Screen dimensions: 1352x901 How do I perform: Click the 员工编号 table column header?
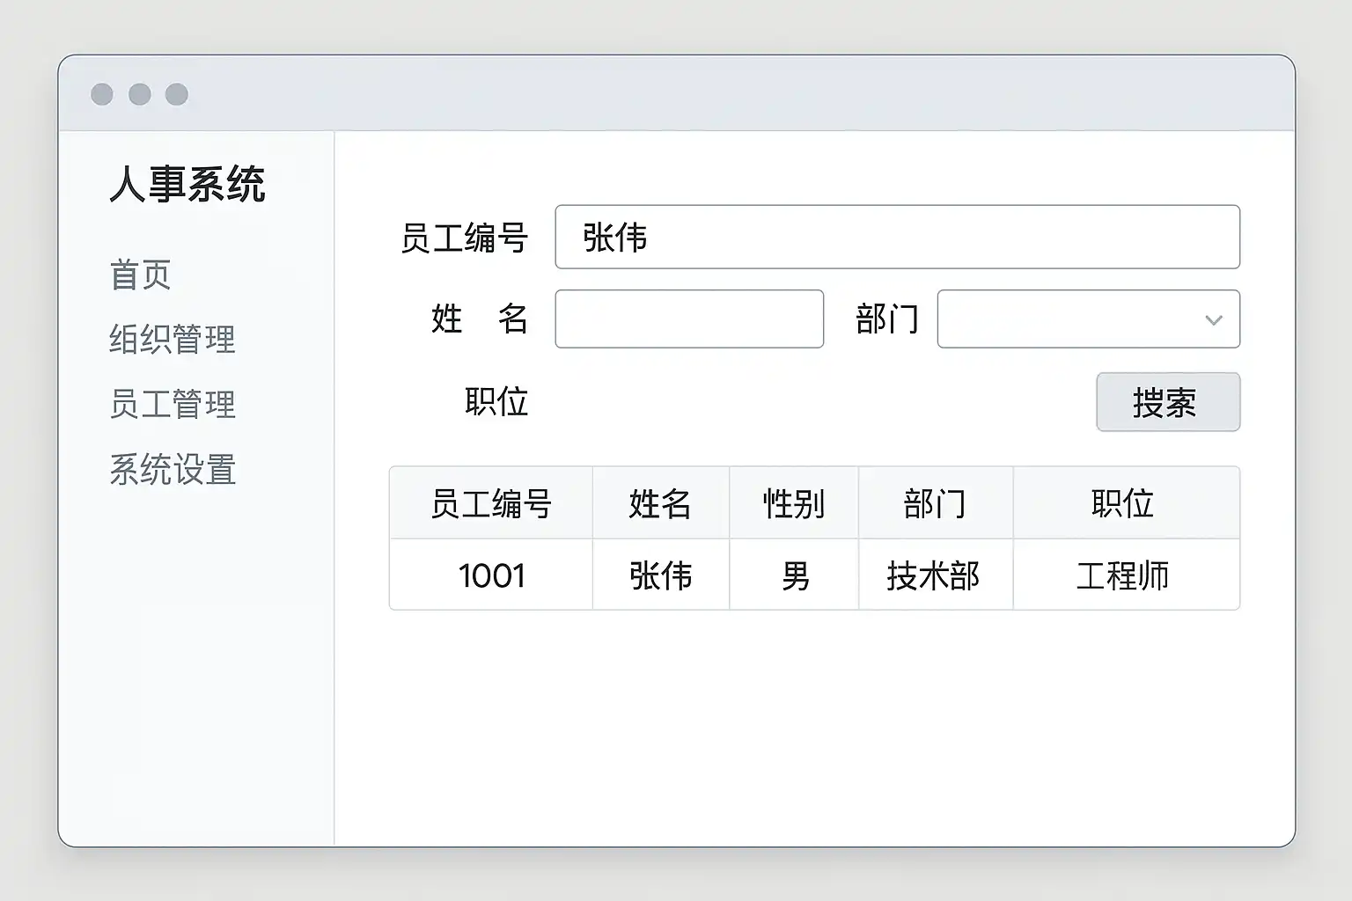pyautogui.click(x=491, y=504)
